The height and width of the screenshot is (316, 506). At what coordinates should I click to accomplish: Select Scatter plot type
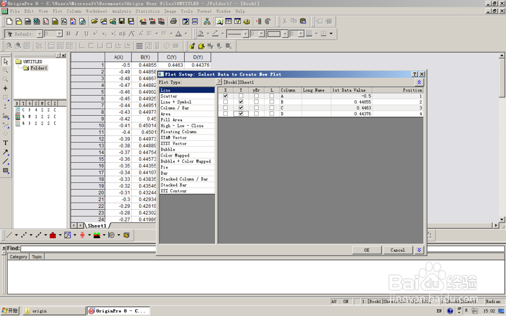click(187, 96)
